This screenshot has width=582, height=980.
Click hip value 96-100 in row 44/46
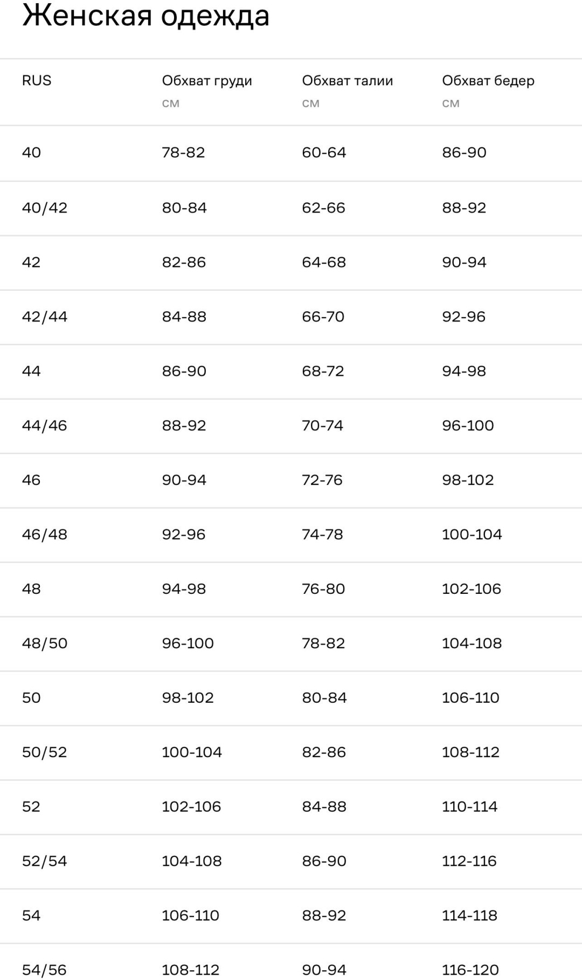pos(468,426)
